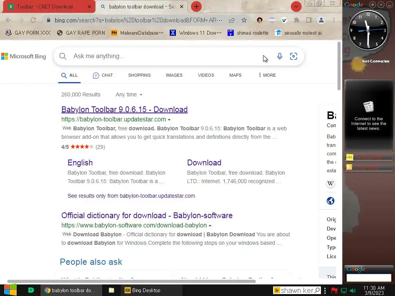Open File Explorer from the taskbar

pos(111,290)
